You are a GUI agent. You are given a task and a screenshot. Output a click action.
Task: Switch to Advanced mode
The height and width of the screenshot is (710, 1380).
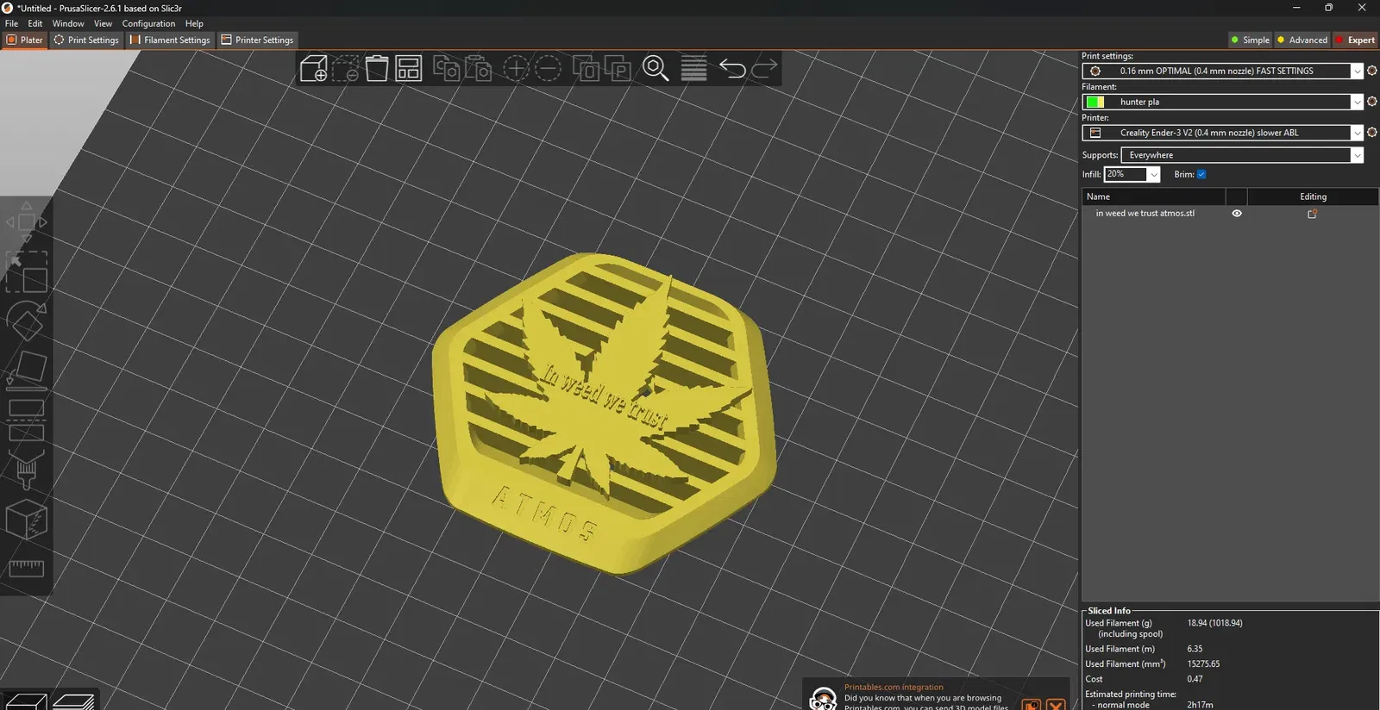(x=1302, y=40)
